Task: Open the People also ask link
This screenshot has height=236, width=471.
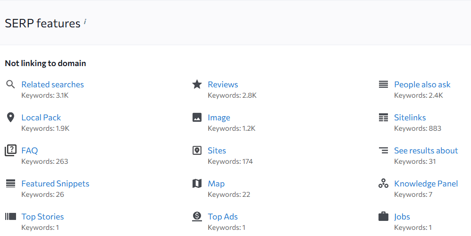Action: (422, 84)
